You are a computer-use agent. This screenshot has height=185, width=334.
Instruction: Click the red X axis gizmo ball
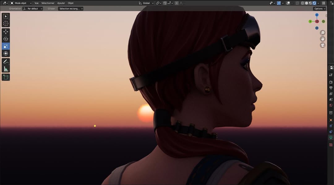[317, 22]
